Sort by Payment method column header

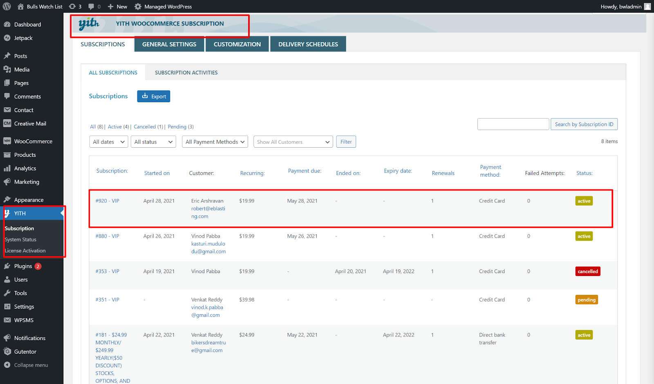click(490, 171)
